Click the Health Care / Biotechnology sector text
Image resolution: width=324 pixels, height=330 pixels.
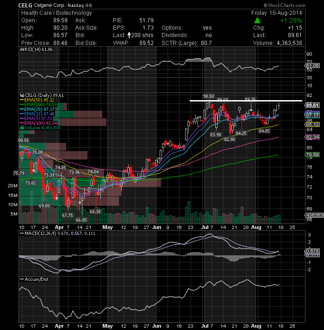[56, 13]
